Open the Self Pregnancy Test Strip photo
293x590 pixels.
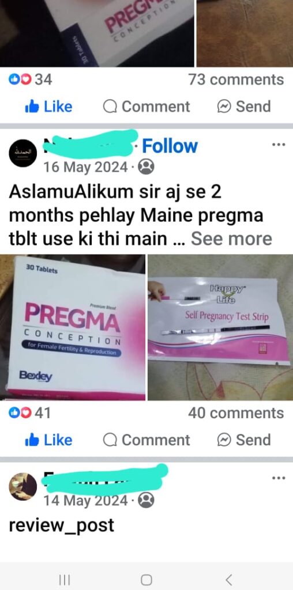tap(220, 327)
